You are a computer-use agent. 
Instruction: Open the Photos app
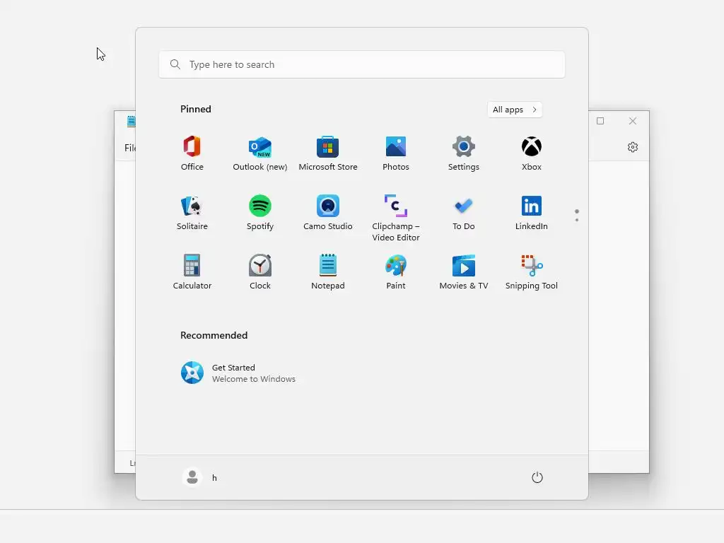[x=396, y=153]
